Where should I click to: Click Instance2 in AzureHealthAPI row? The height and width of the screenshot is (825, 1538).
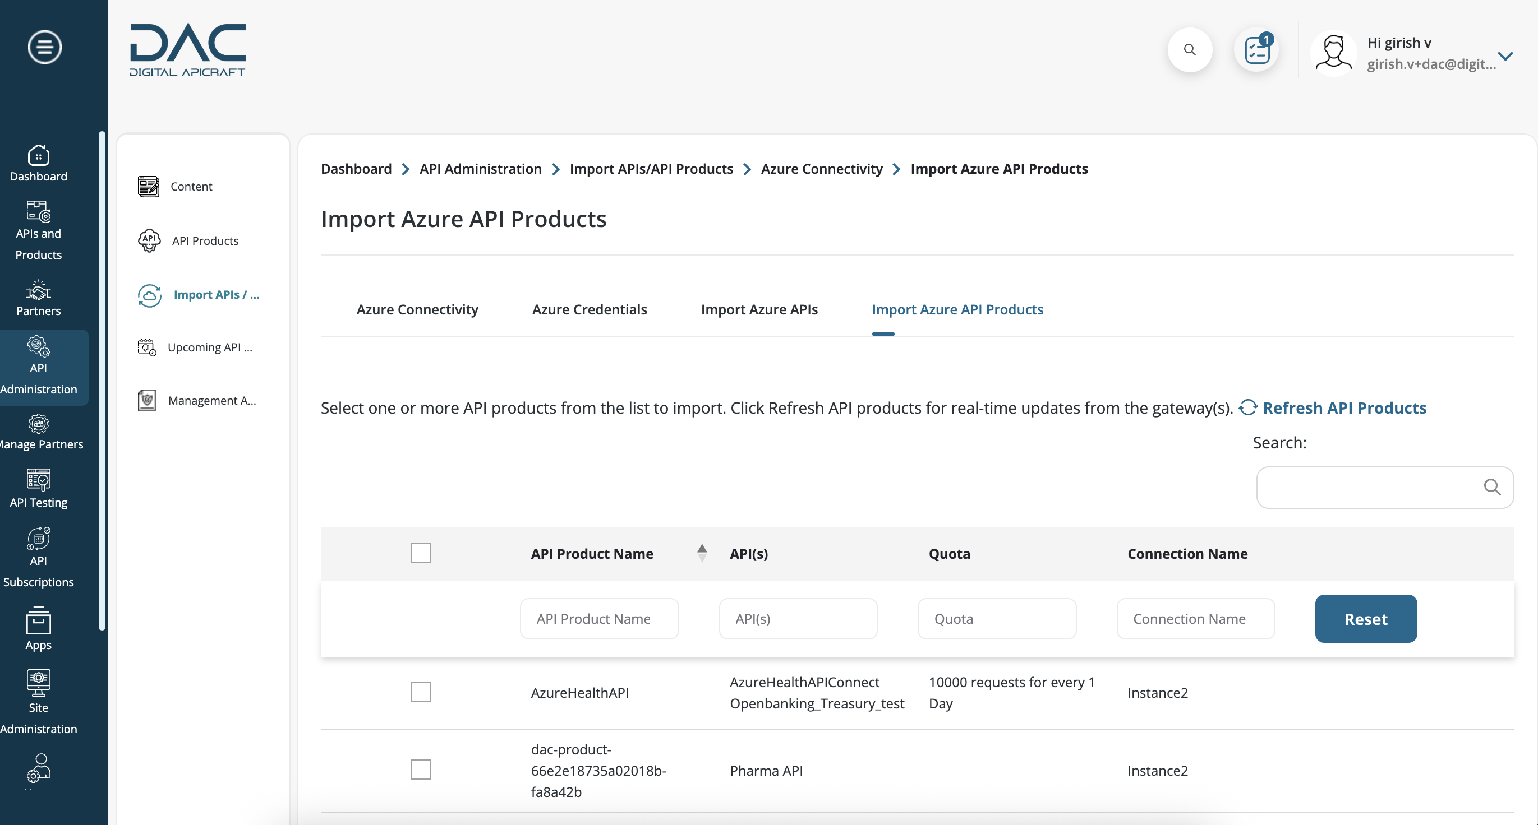tap(1157, 693)
